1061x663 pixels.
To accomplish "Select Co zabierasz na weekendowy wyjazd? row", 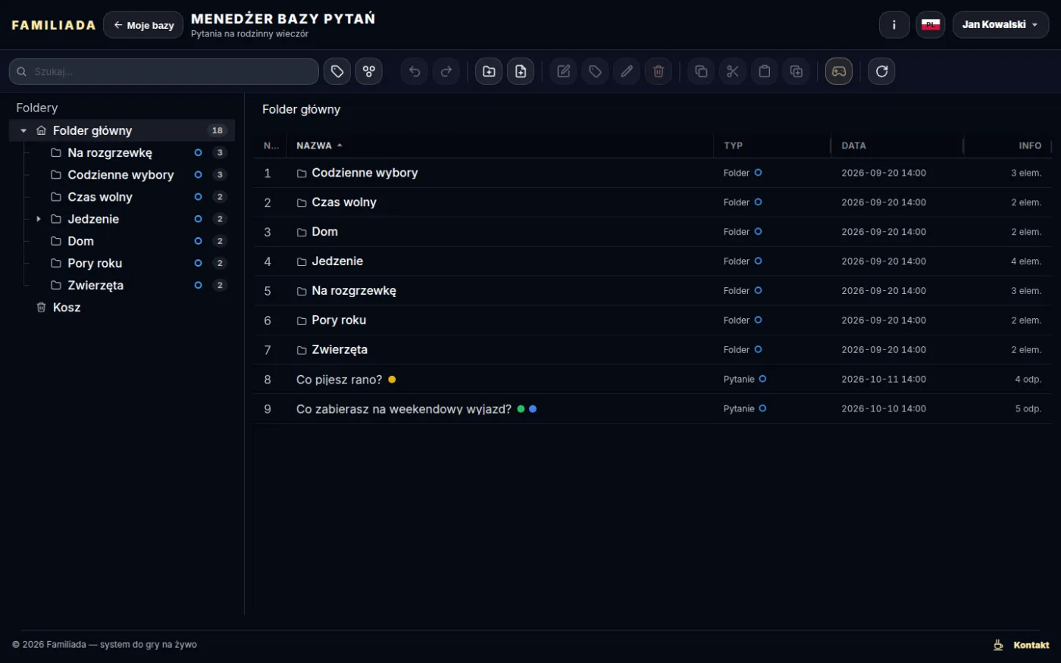I will pos(653,408).
